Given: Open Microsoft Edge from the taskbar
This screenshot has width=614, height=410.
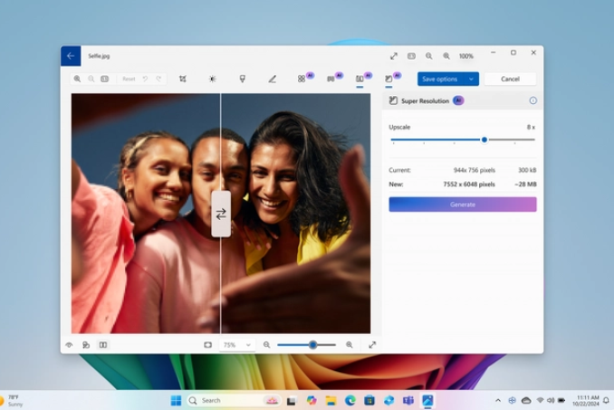Looking at the screenshot, I should tap(350, 401).
